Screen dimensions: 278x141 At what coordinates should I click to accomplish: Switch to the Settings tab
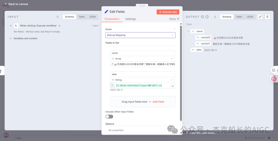tap(131, 19)
